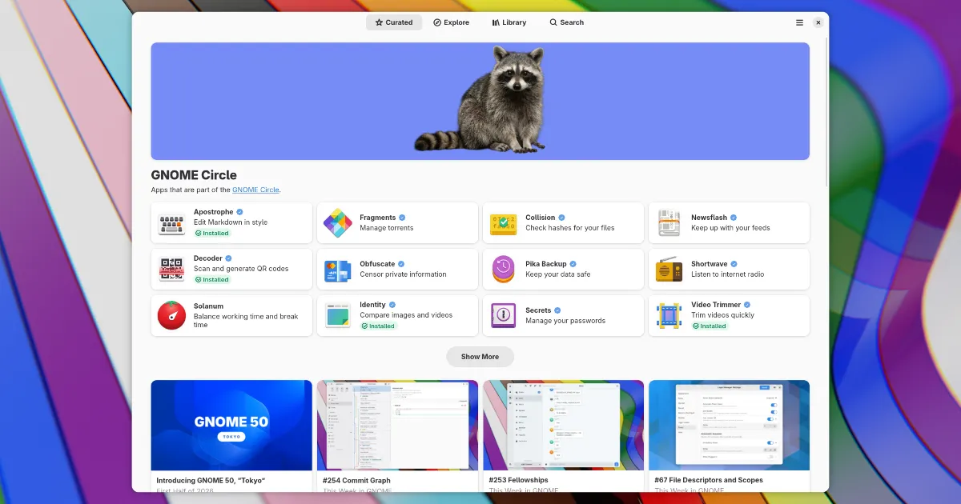Click 'Censor private information' text
Screen dimensions: 961x504
(404, 274)
